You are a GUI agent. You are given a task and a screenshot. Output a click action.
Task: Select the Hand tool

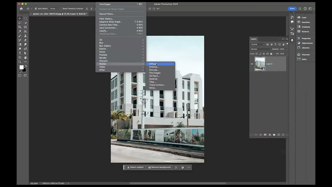pyautogui.click(x=25, y=57)
